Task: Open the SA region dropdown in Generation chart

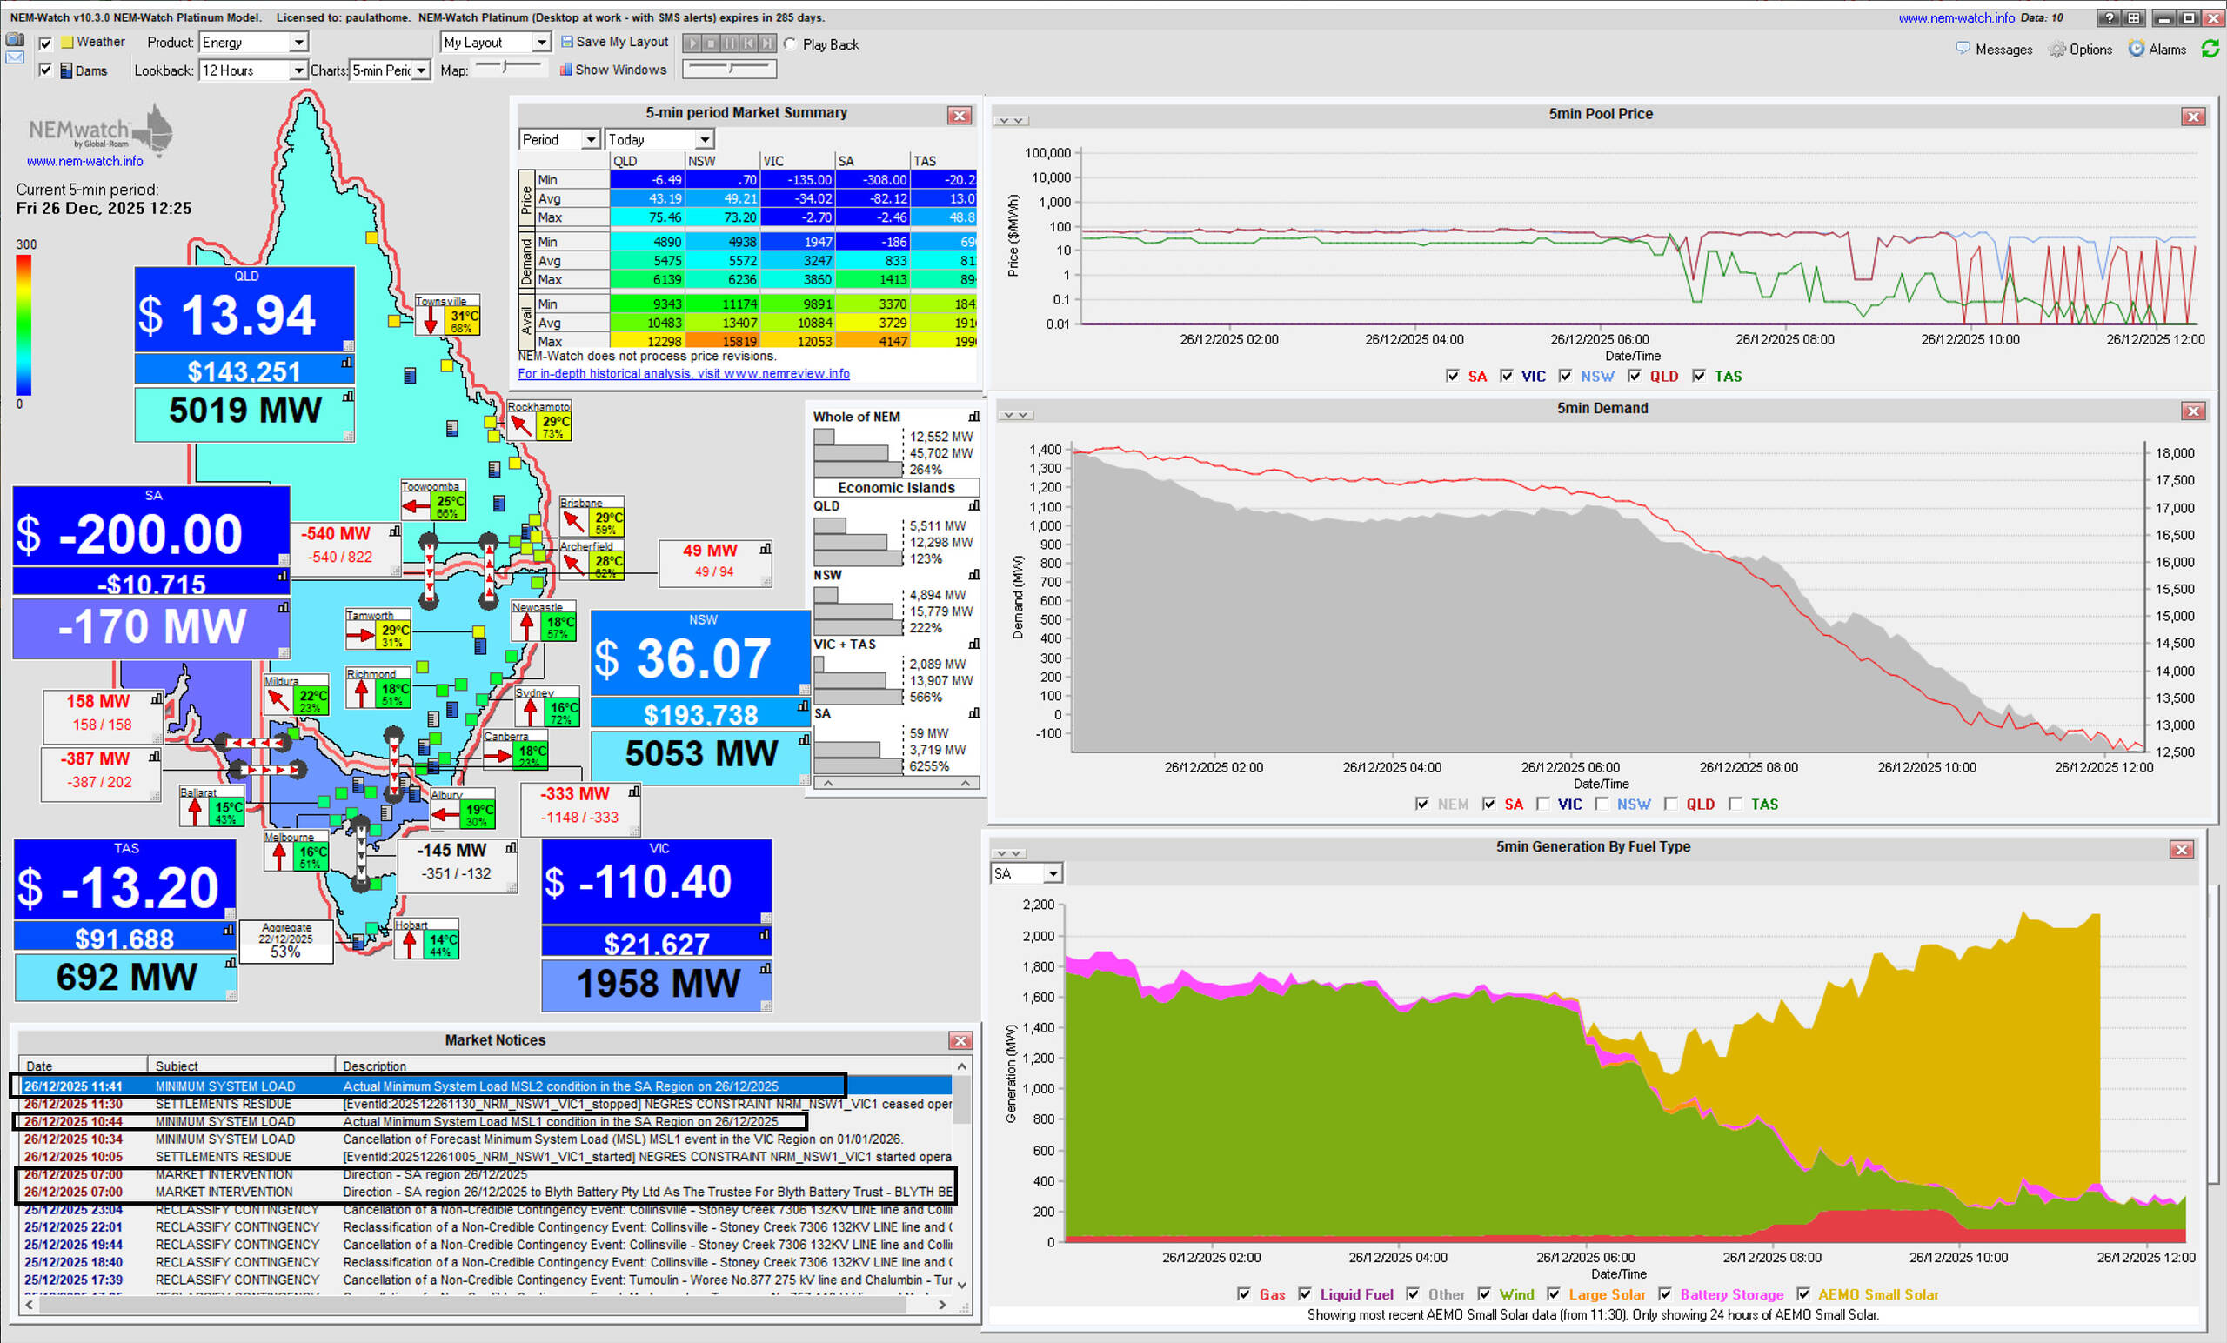Action: 1052,874
